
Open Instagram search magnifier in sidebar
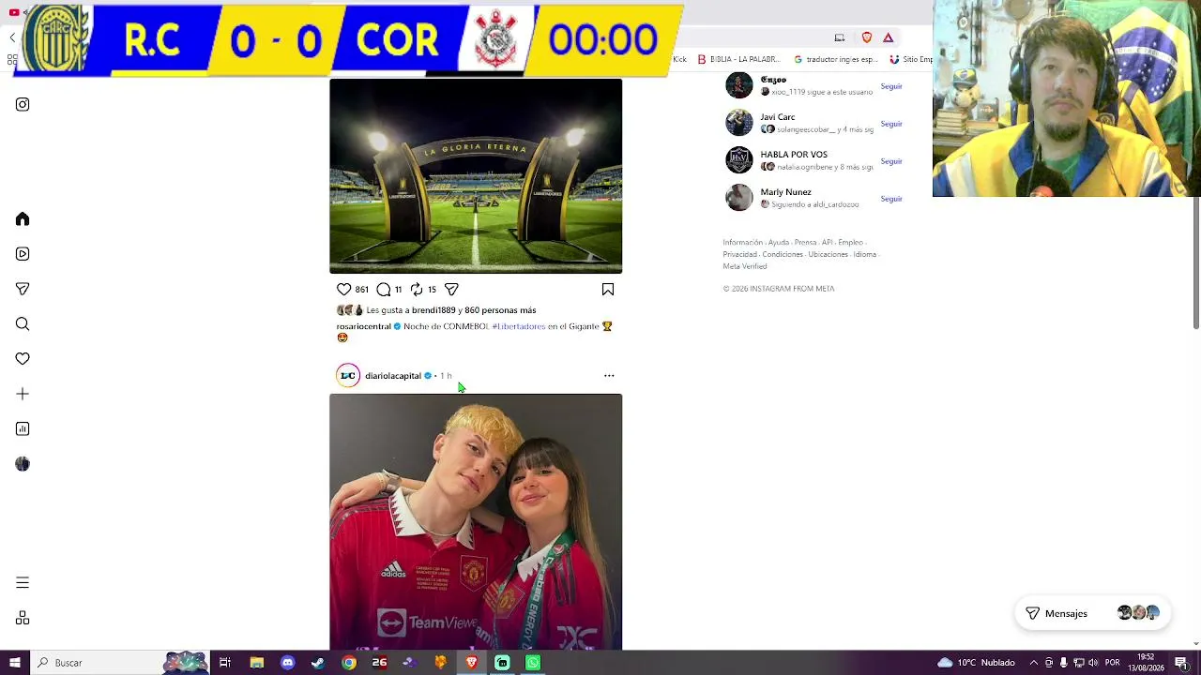23,324
